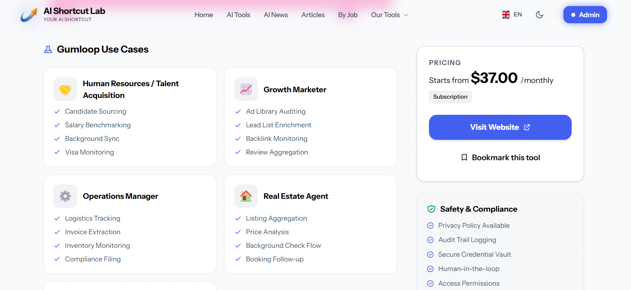Click the Inventory Monitoring text
631x290 pixels.
coord(97,246)
